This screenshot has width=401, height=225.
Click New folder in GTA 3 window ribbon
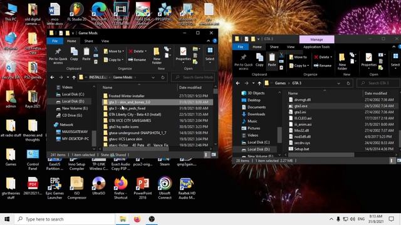pyautogui.click(x=342, y=61)
